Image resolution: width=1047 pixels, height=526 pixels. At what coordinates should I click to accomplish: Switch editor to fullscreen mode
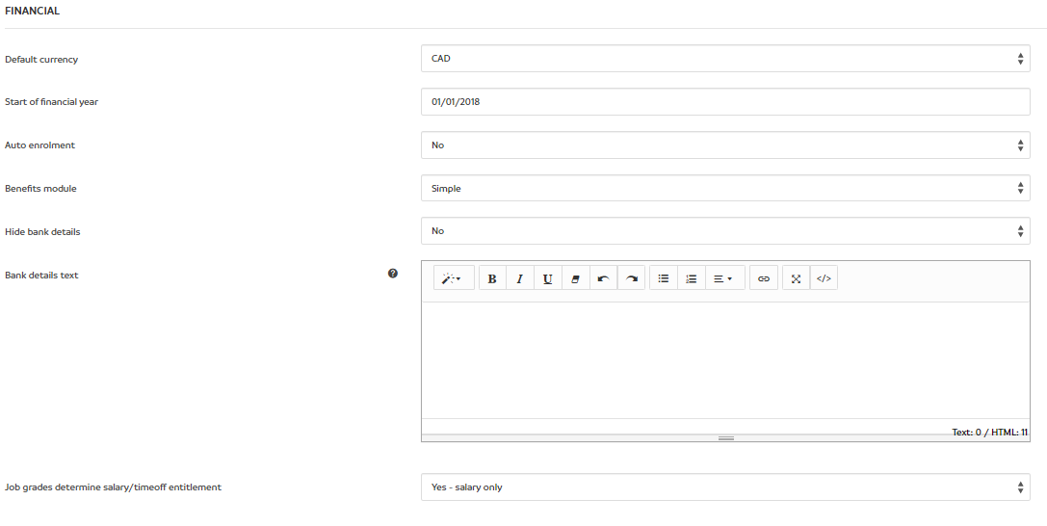(796, 278)
